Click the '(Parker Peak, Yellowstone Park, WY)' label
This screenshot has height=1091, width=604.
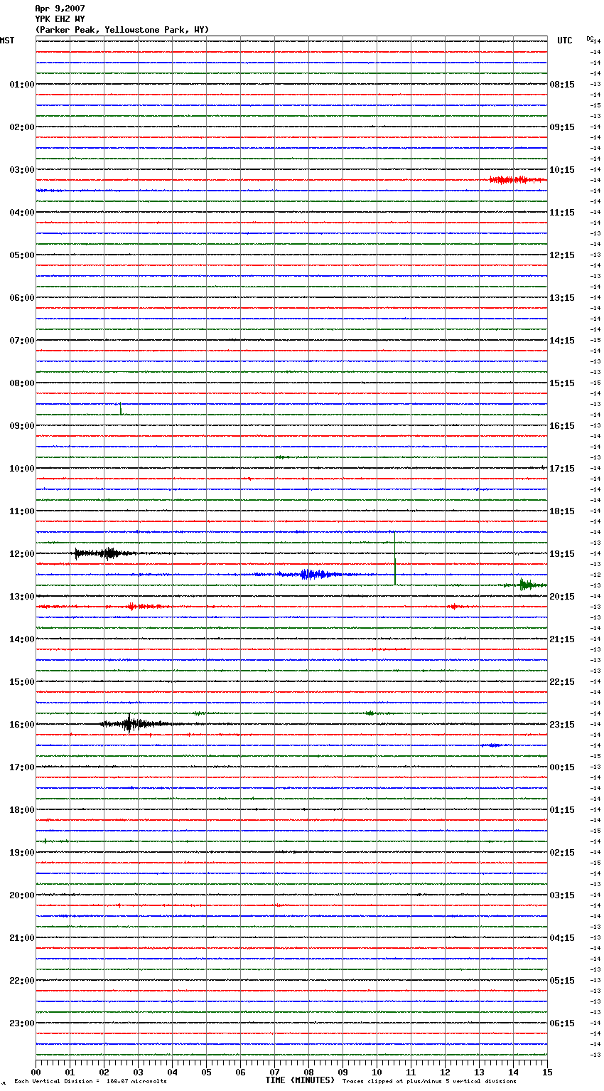(122, 30)
